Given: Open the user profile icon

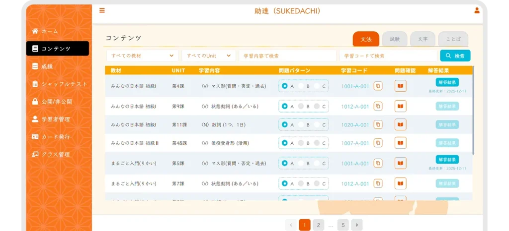Looking at the screenshot, I should point(477,10).
